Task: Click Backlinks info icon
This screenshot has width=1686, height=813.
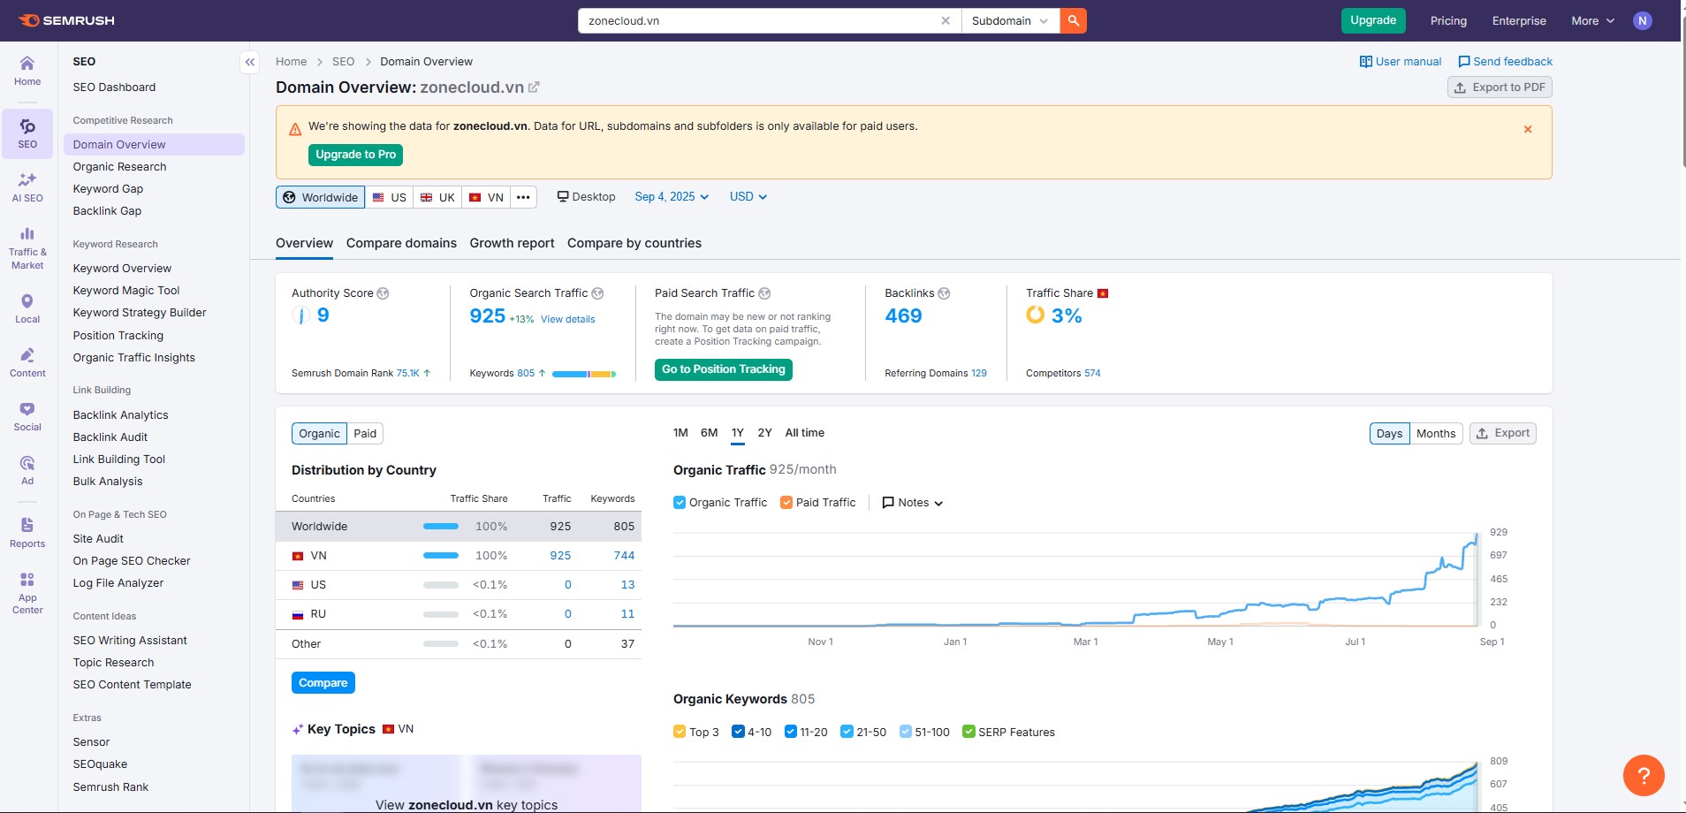Action: pos(944,293)
